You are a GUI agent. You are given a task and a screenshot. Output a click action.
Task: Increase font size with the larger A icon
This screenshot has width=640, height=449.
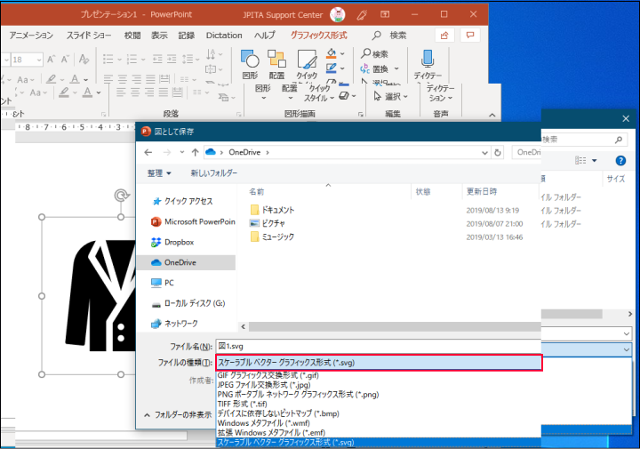52,60
